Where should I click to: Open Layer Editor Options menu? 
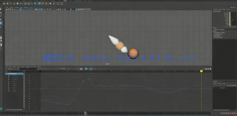point(220,83)
